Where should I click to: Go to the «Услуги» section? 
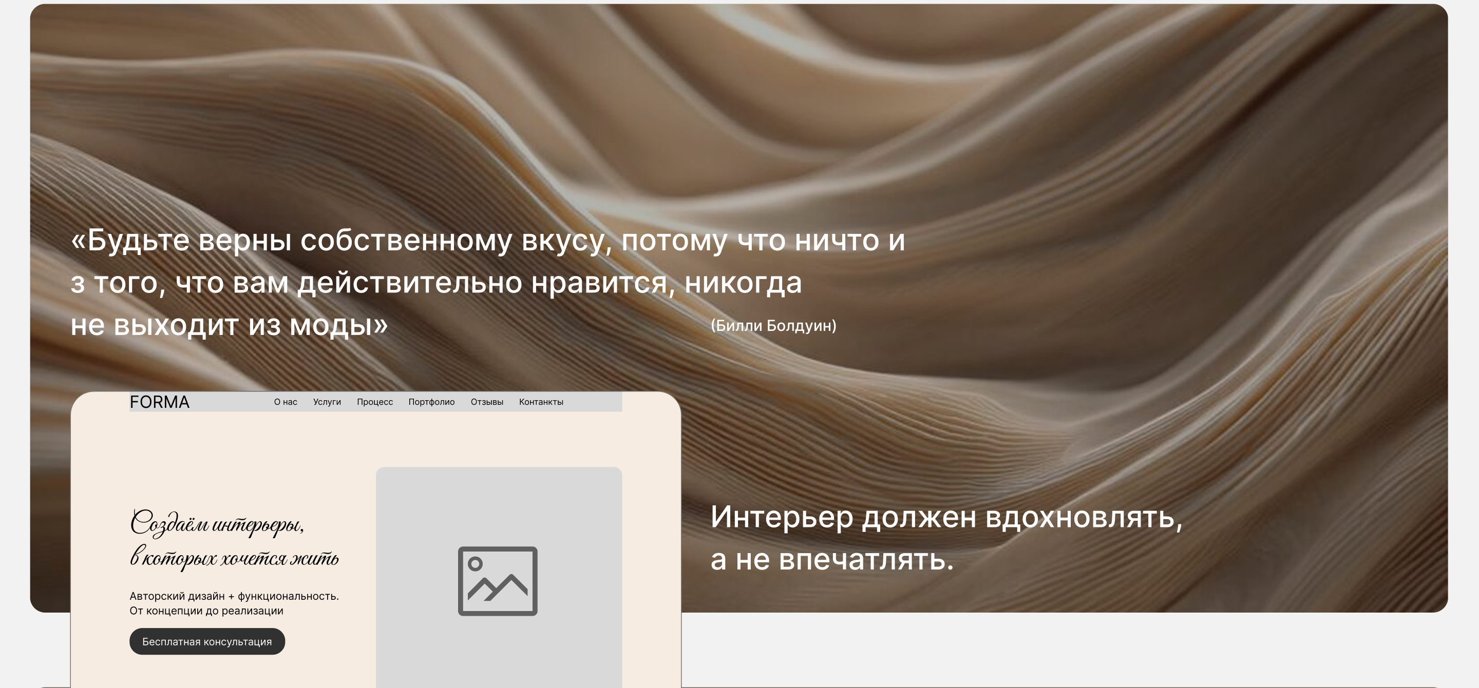[x=327, y=402]
